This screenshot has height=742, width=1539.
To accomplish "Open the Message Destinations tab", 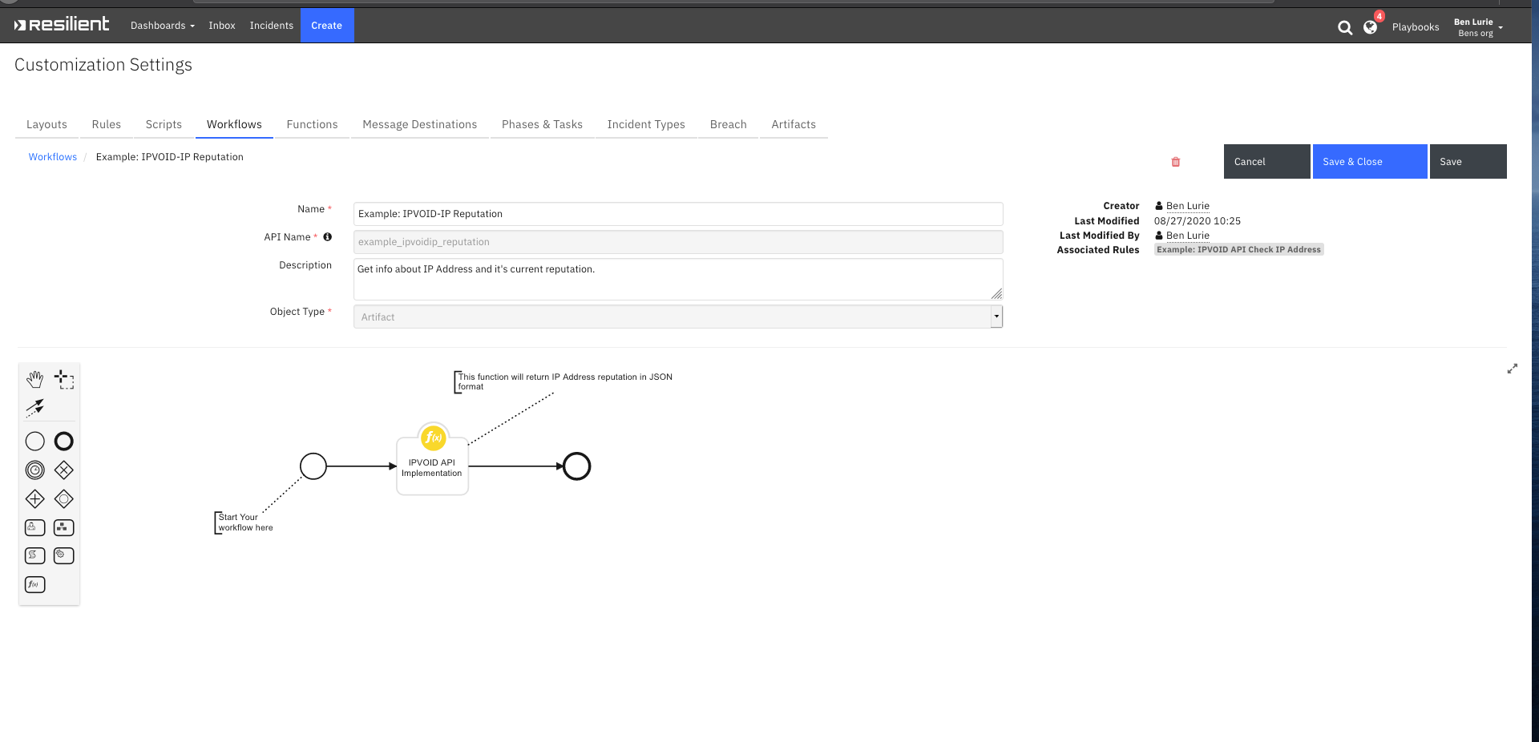I will pyautogui.click(x=420, y=124).
